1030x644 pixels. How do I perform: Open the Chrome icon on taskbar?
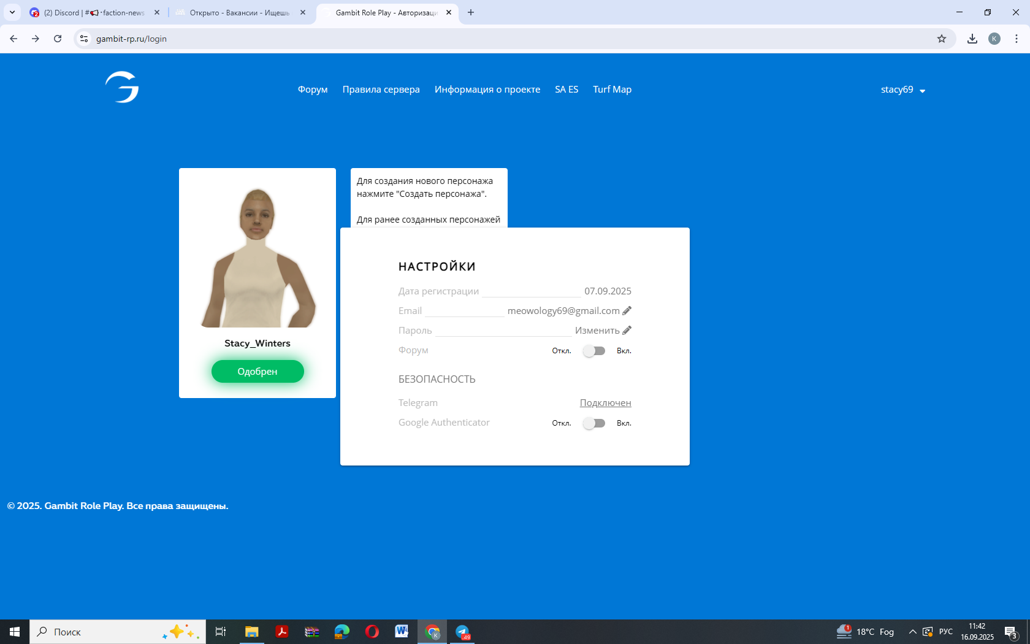[x=432, y=632]
